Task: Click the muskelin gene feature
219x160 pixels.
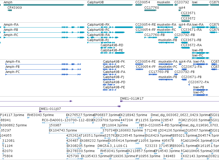Action: (x=166, y=5)
